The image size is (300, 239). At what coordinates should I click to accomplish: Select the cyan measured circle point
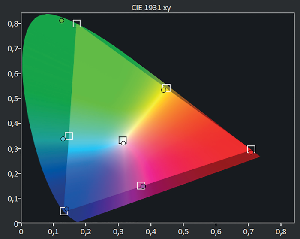coord(63,139)
